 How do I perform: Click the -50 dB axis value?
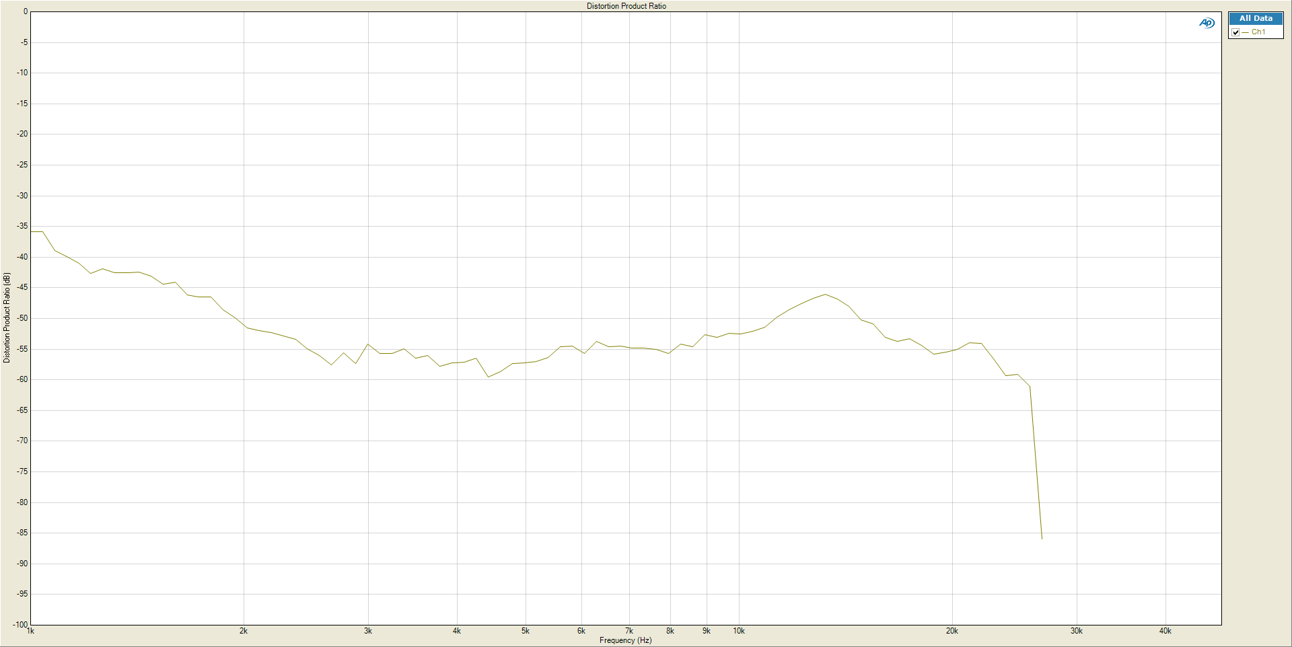click(x=23, y=318)
